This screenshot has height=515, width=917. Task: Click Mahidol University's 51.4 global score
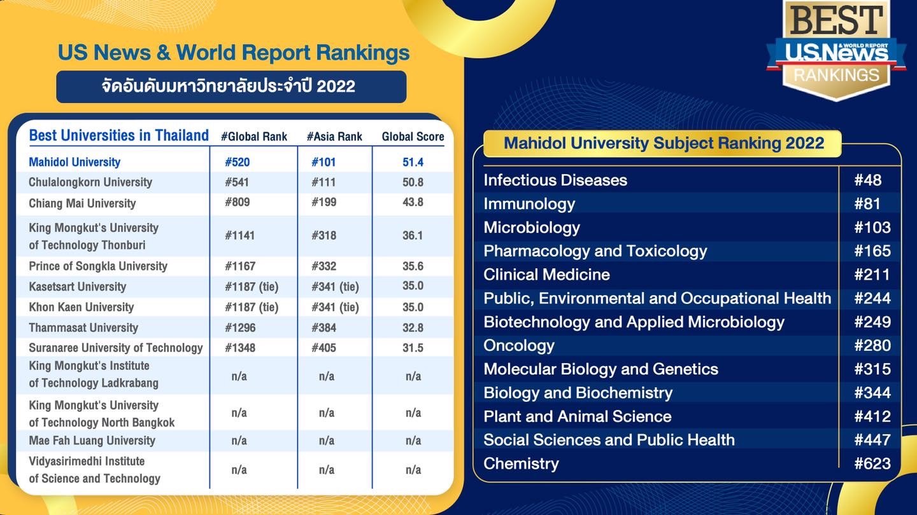(413, 162)
